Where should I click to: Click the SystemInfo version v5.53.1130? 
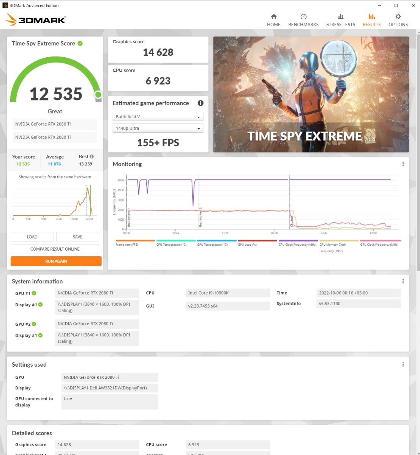pyautogui.click(x=358, y=303)
